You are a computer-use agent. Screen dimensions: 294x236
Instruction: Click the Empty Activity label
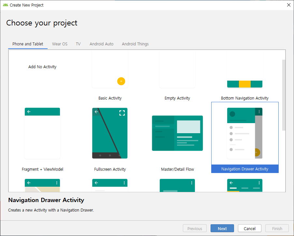tap(177, 98)
